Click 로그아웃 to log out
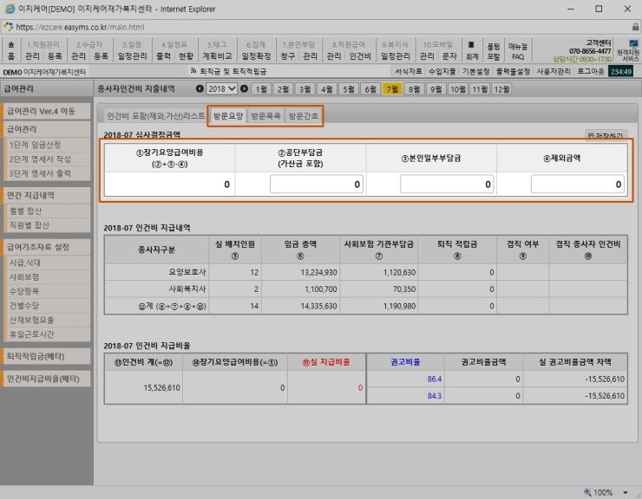Image resolution: width=642 pixels, height=499 pixels. 591,71
